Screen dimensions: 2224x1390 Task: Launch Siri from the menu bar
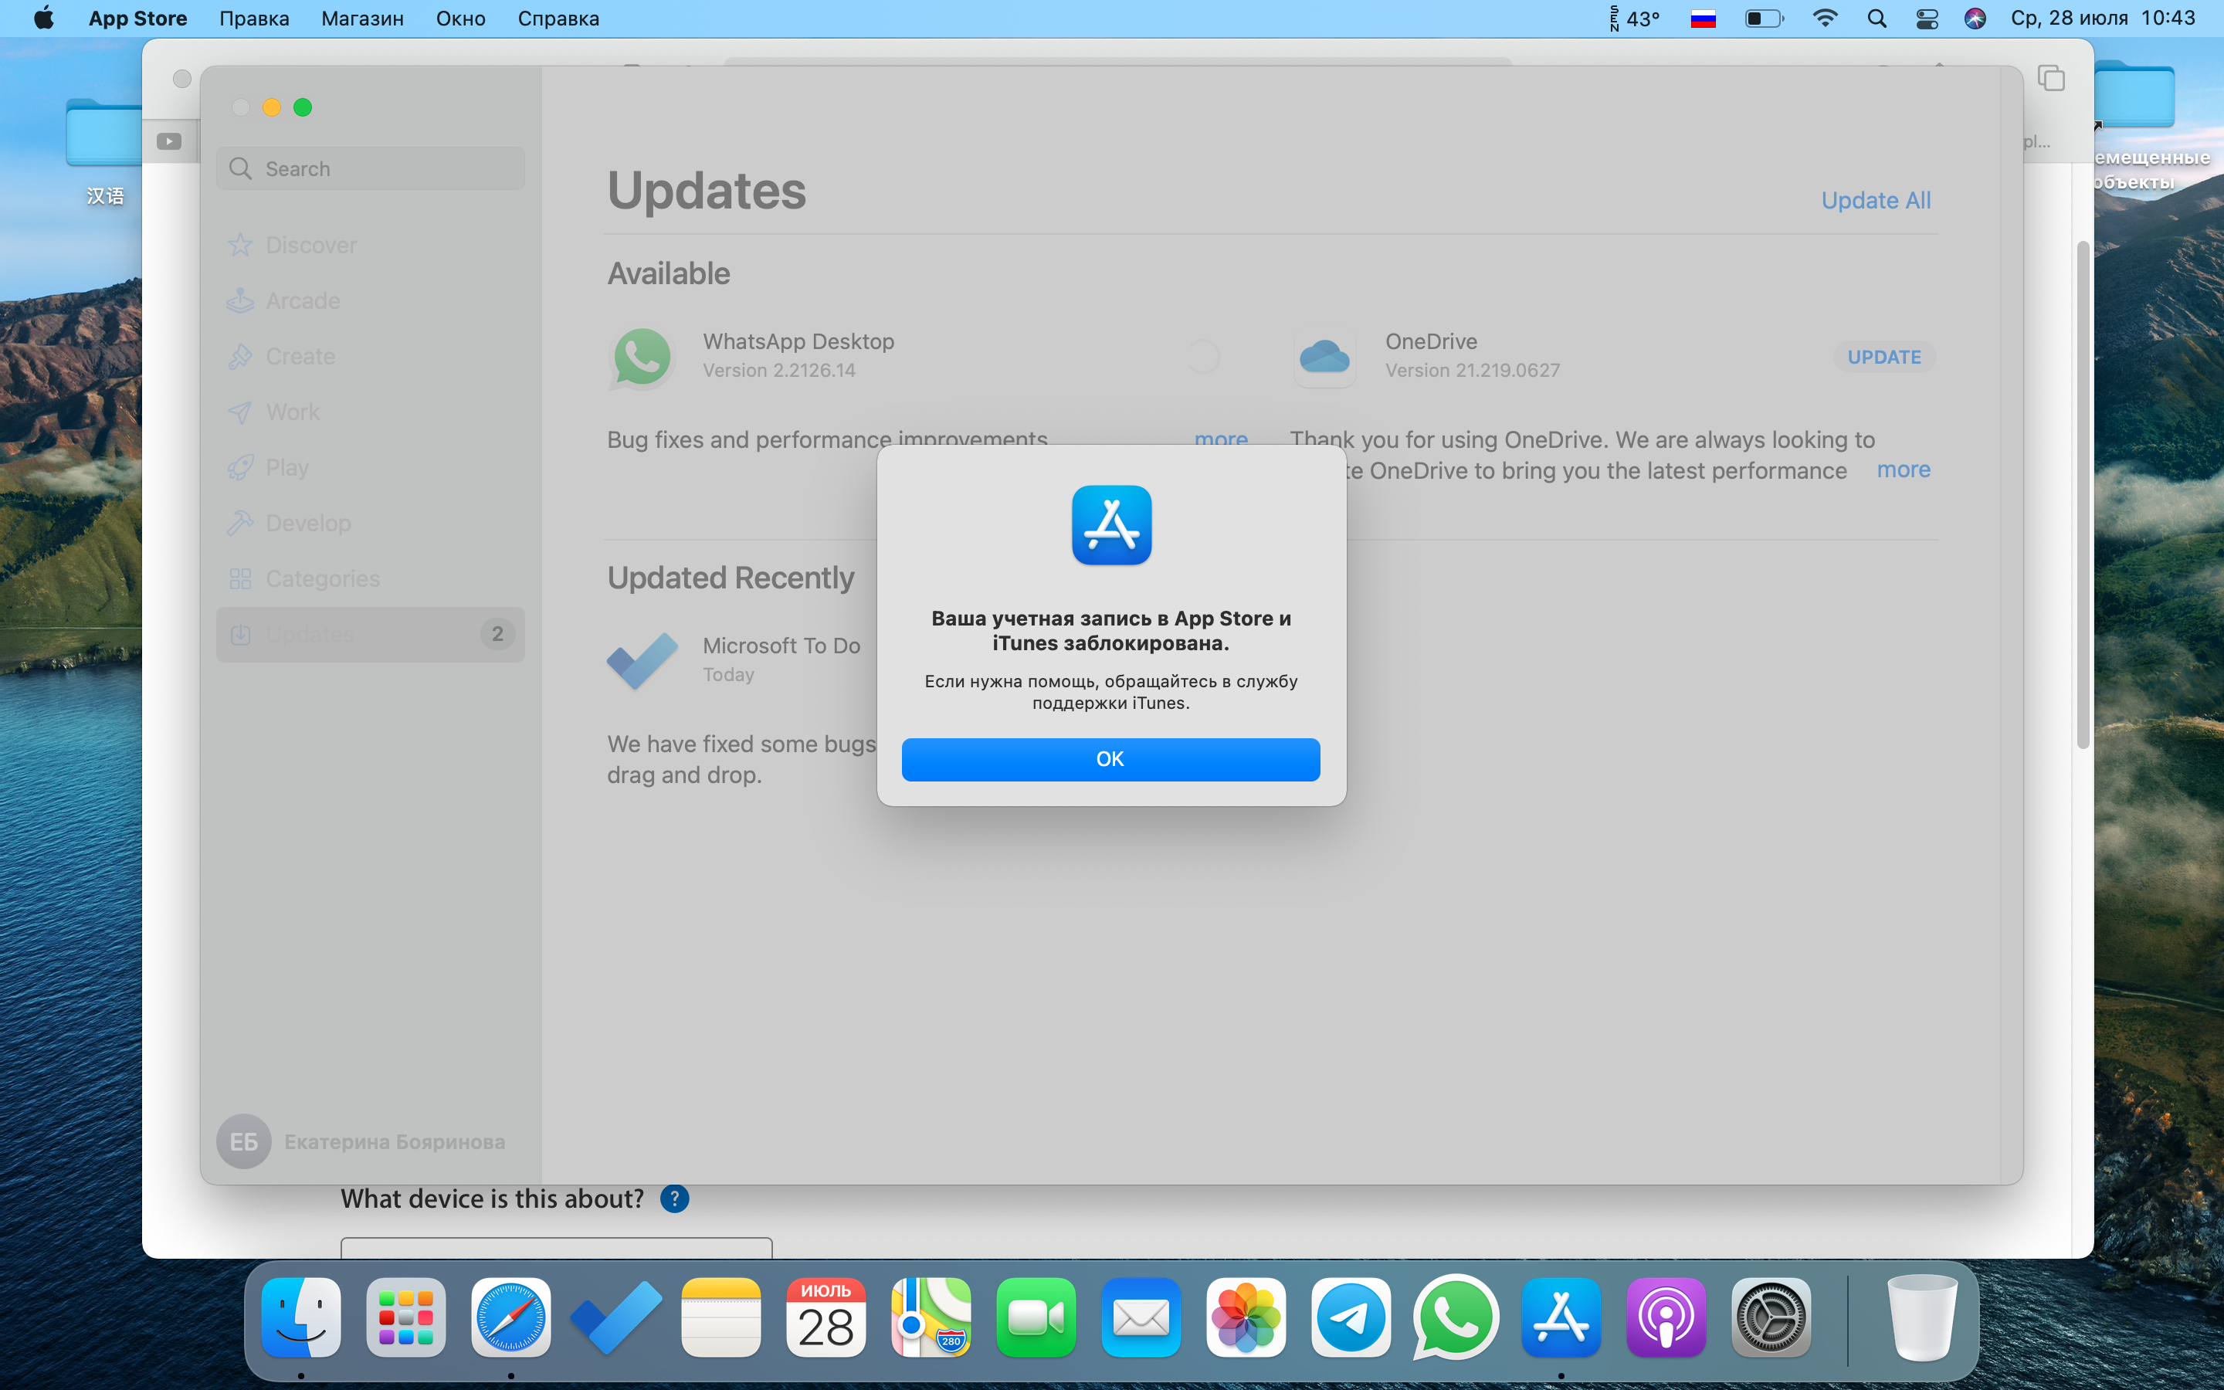pyautogui.click(x=1974, y=19)
